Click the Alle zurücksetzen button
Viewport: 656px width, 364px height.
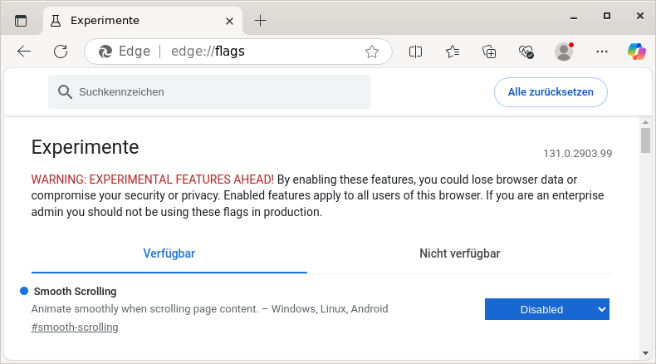[551, 92]
